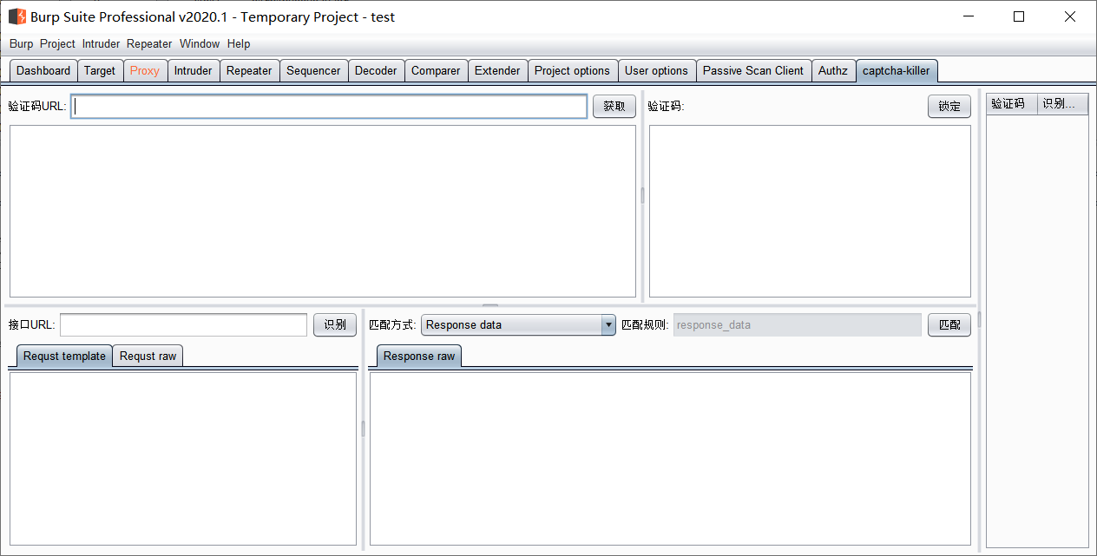Image resolution: width=1097 pixels, height=556 pixels.
Task: Switch to the Repeater tab
Action: coord(249,71)
